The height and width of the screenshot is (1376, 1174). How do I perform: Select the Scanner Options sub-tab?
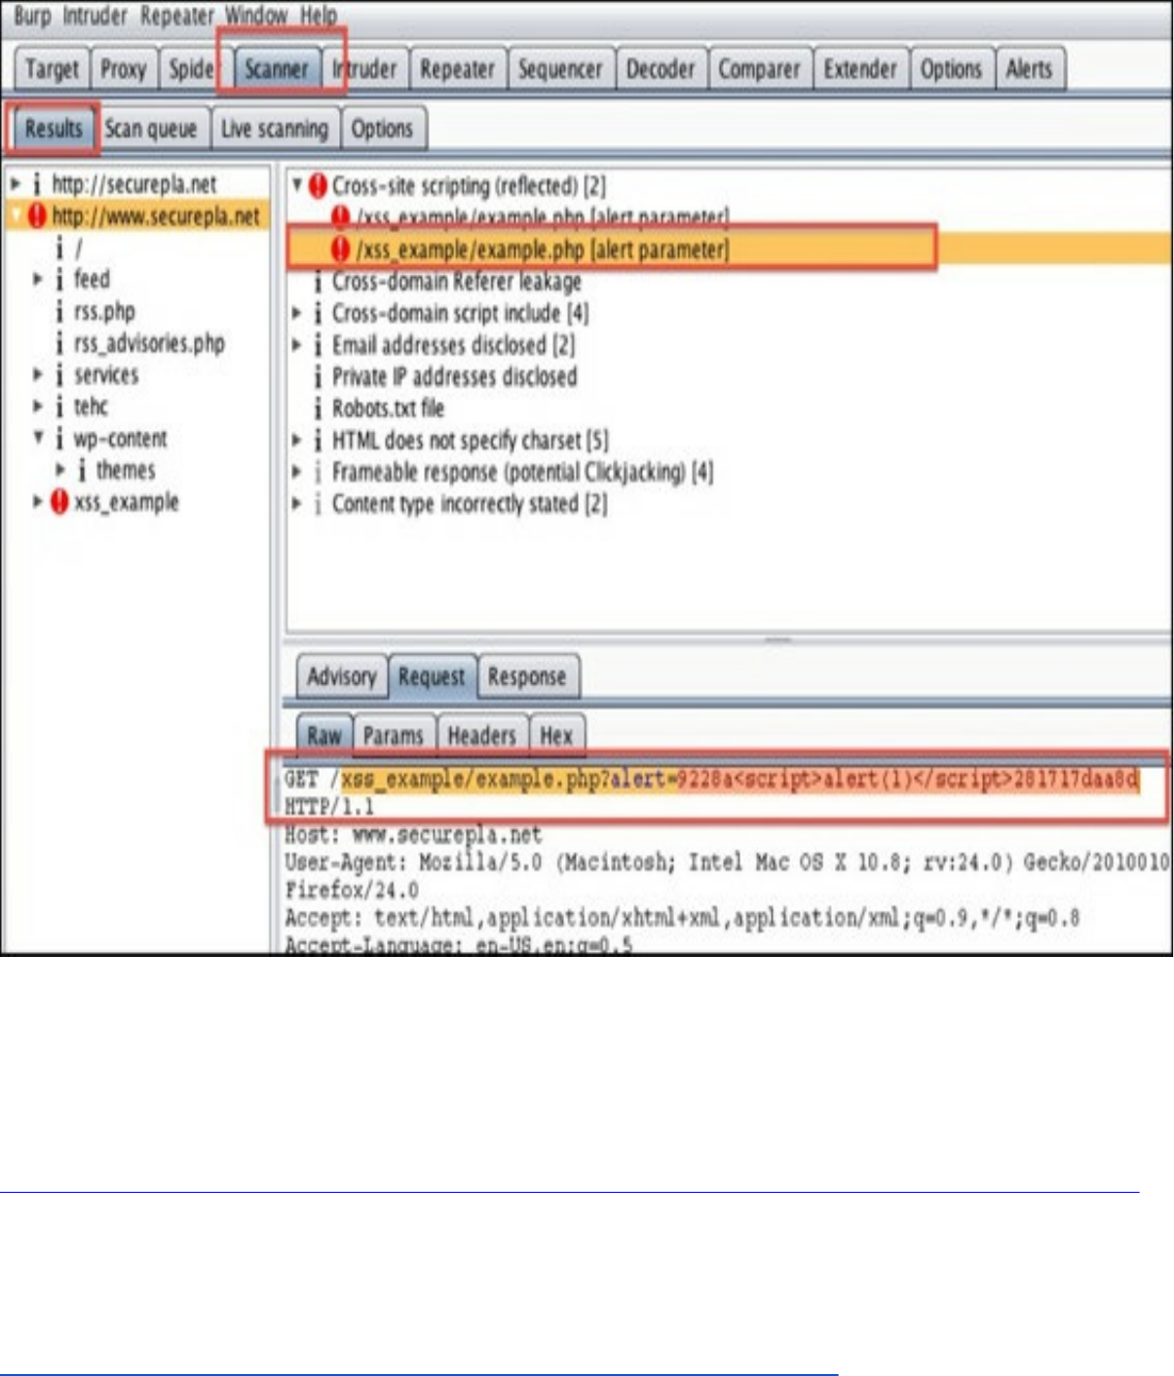click(382, 129)
